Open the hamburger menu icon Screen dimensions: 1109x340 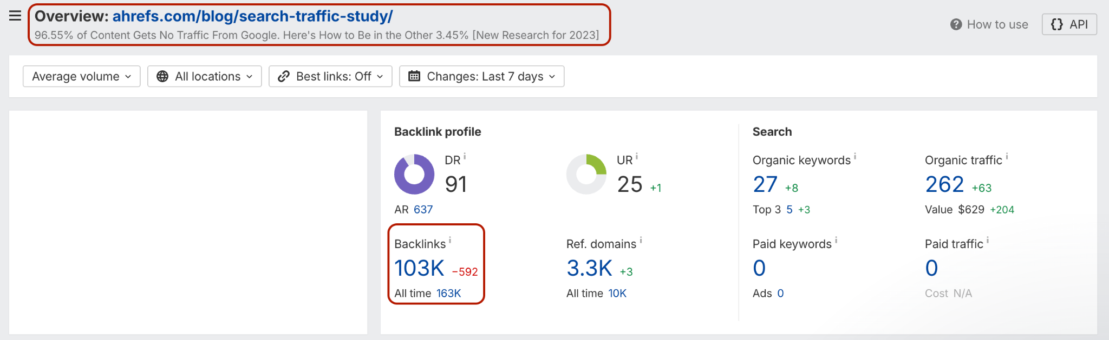(15, 16)
